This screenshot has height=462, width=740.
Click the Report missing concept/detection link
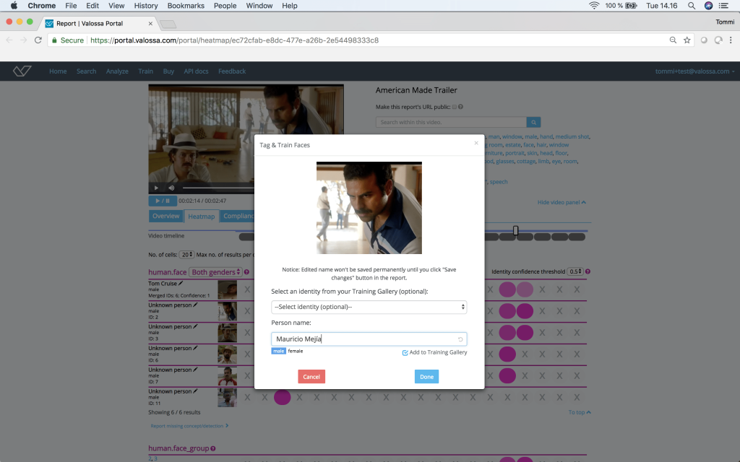coord(189,426)
